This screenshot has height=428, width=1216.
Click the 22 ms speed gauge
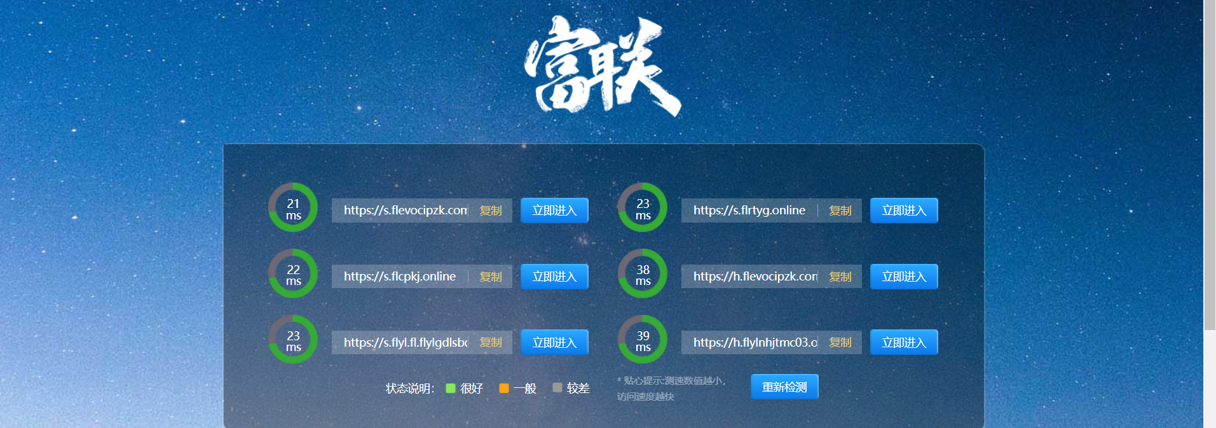pos(293,273)
